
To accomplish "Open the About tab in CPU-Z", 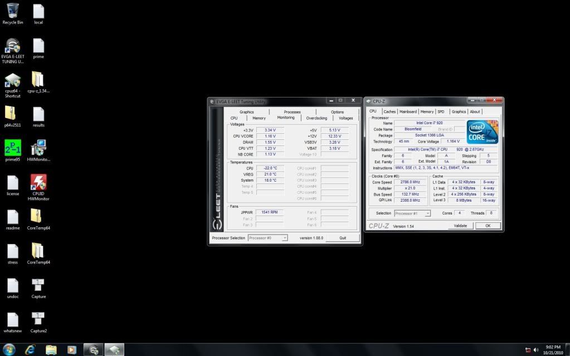I will 475,111.
